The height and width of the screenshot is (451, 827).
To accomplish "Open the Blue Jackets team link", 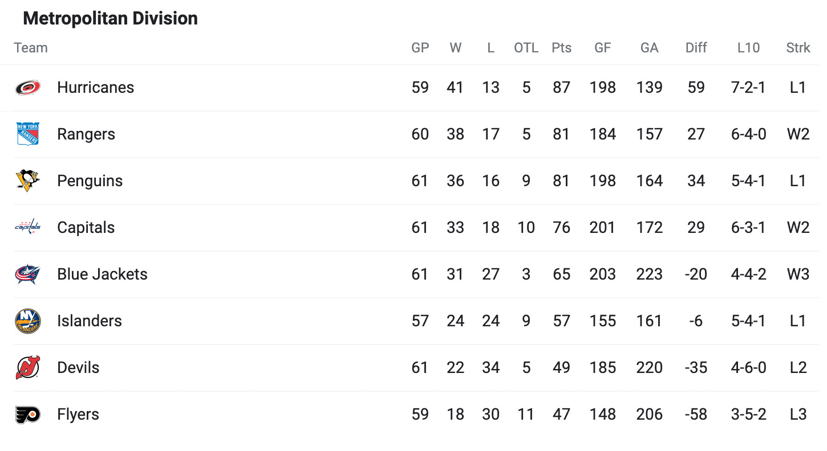I will pos(102,274).
